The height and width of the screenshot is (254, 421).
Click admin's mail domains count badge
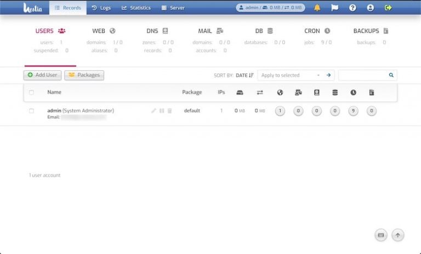[298, 111]
